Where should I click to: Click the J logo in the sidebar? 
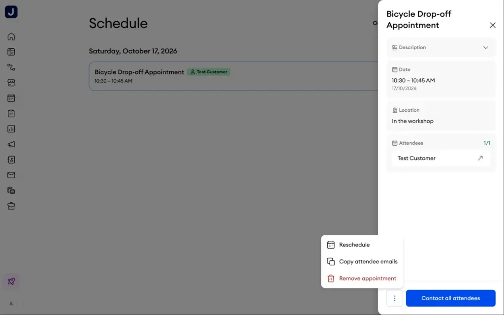coord(11,12)
